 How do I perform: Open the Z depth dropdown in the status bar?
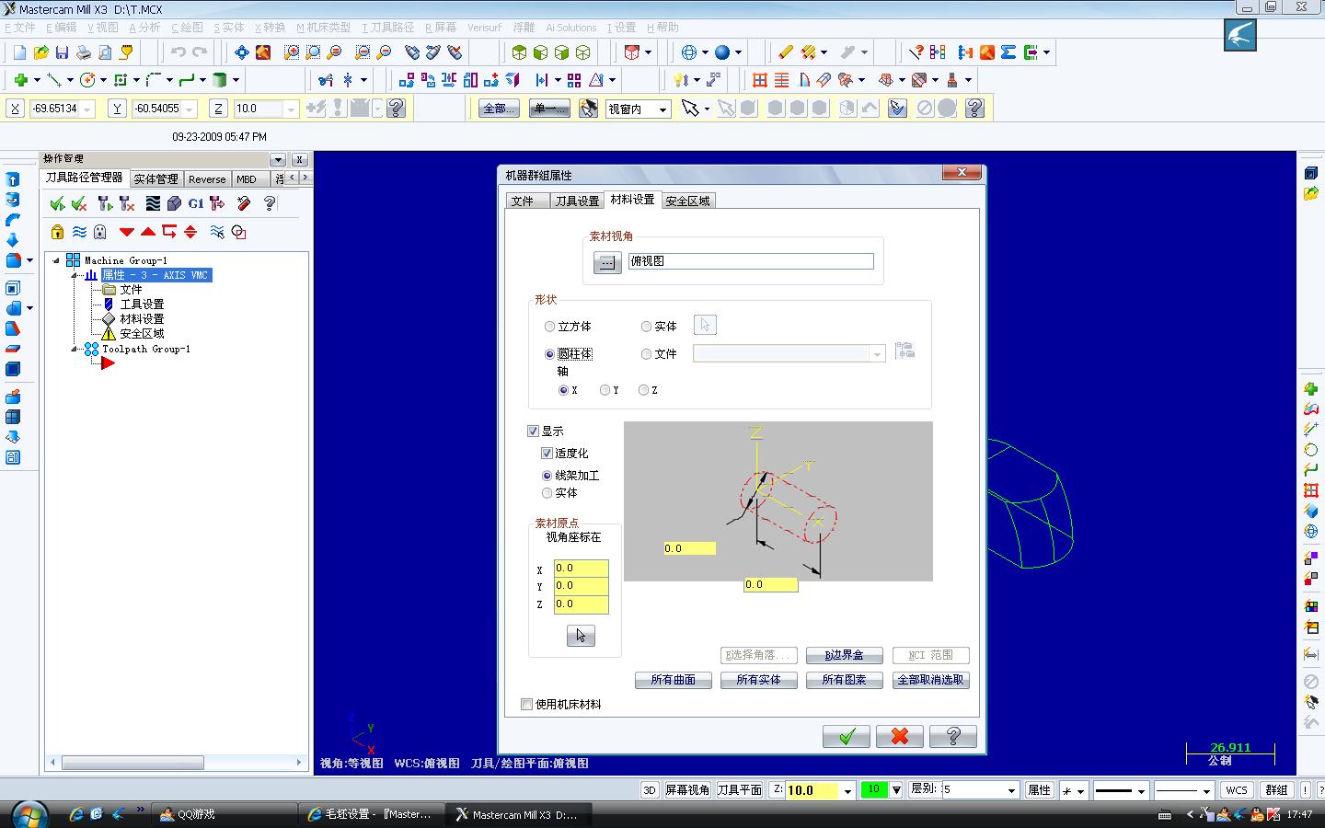pyautogui.click(x=847, y=790)
